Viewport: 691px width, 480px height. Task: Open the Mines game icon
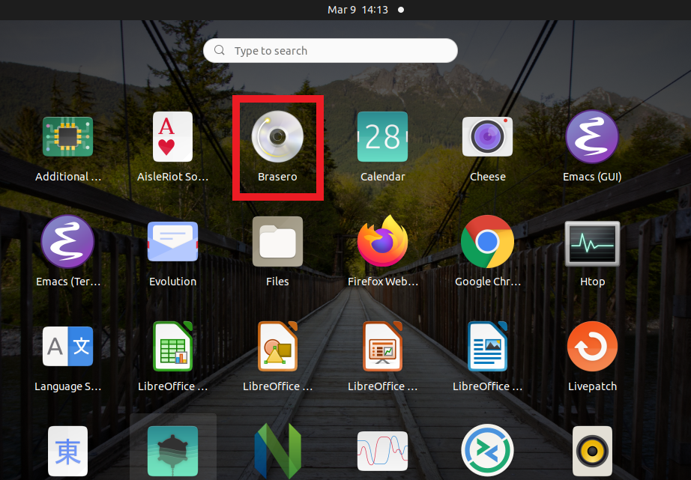point(172,452)
